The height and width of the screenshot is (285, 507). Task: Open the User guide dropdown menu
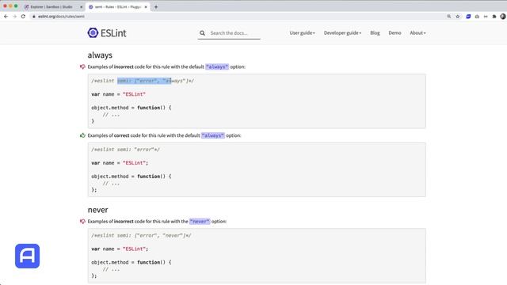tap(302, 33)
